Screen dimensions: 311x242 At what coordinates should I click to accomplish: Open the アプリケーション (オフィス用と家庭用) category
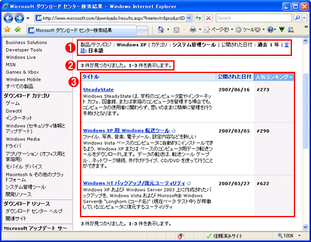coord(36,156)
